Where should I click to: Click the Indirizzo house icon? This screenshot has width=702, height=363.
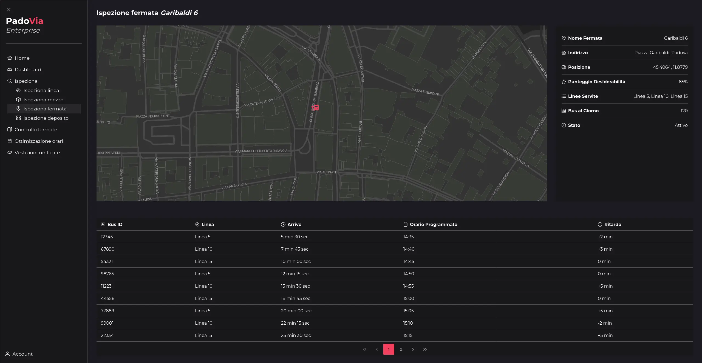coord(564,53)
